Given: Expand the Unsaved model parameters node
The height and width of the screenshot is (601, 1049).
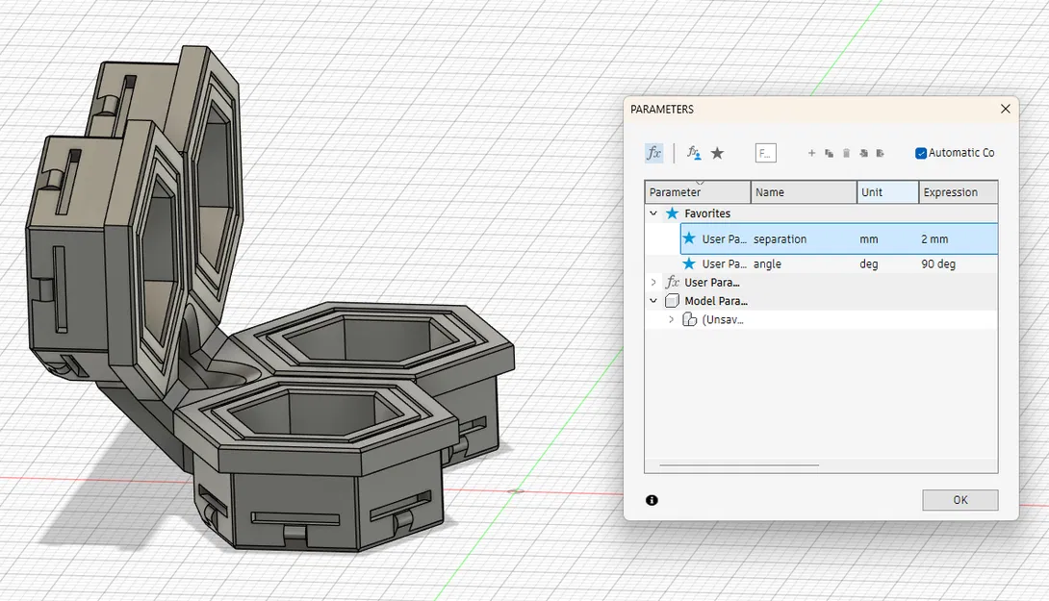Looking at the screenshot, I should tap(672, 318).
